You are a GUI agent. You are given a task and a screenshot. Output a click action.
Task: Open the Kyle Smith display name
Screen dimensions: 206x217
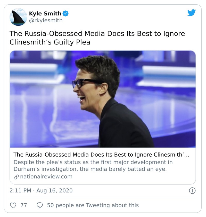click(45, 13)
